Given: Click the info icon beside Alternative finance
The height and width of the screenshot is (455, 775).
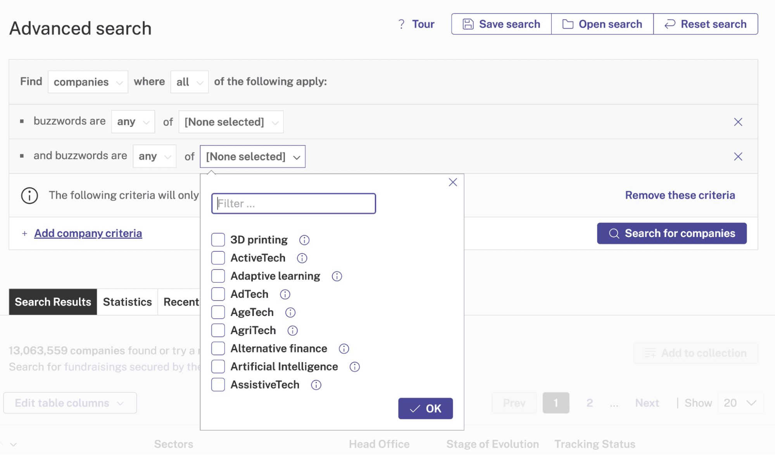Looking at the screenshot, I should coord(344,349).
